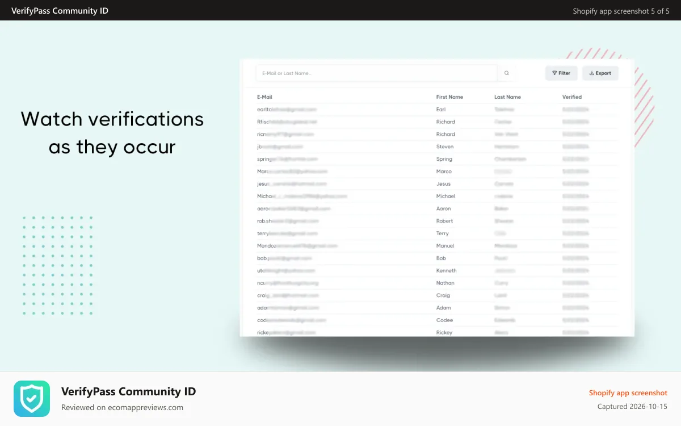Click the Verified column header
This screenshot has width=681, height=426.
click(x=572, y=97)
